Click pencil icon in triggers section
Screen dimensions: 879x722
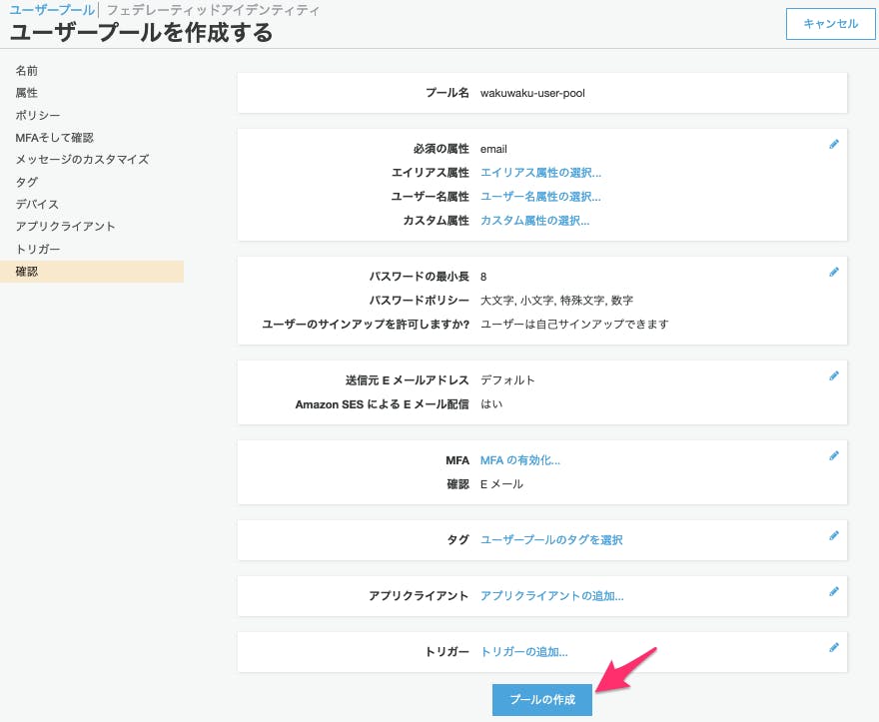tap(834, 647)
